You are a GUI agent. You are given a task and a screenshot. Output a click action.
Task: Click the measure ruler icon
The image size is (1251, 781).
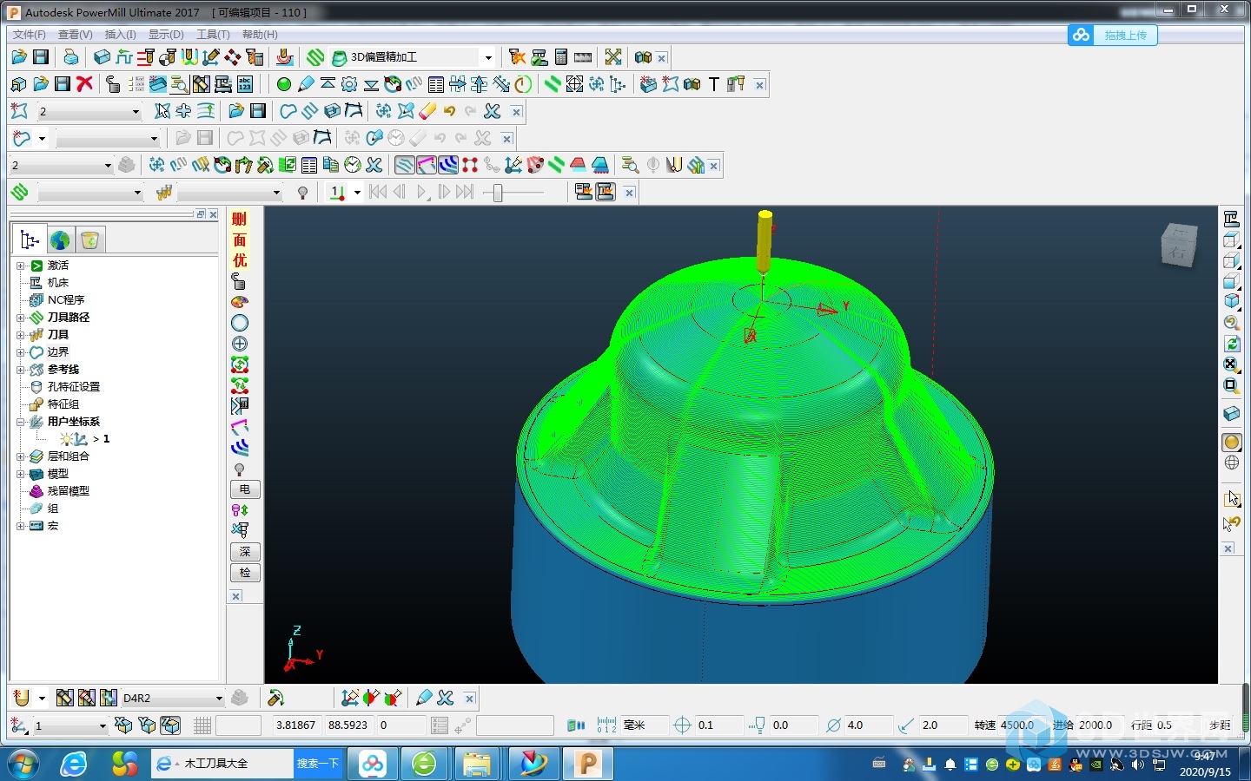click(x=583, y=57)
